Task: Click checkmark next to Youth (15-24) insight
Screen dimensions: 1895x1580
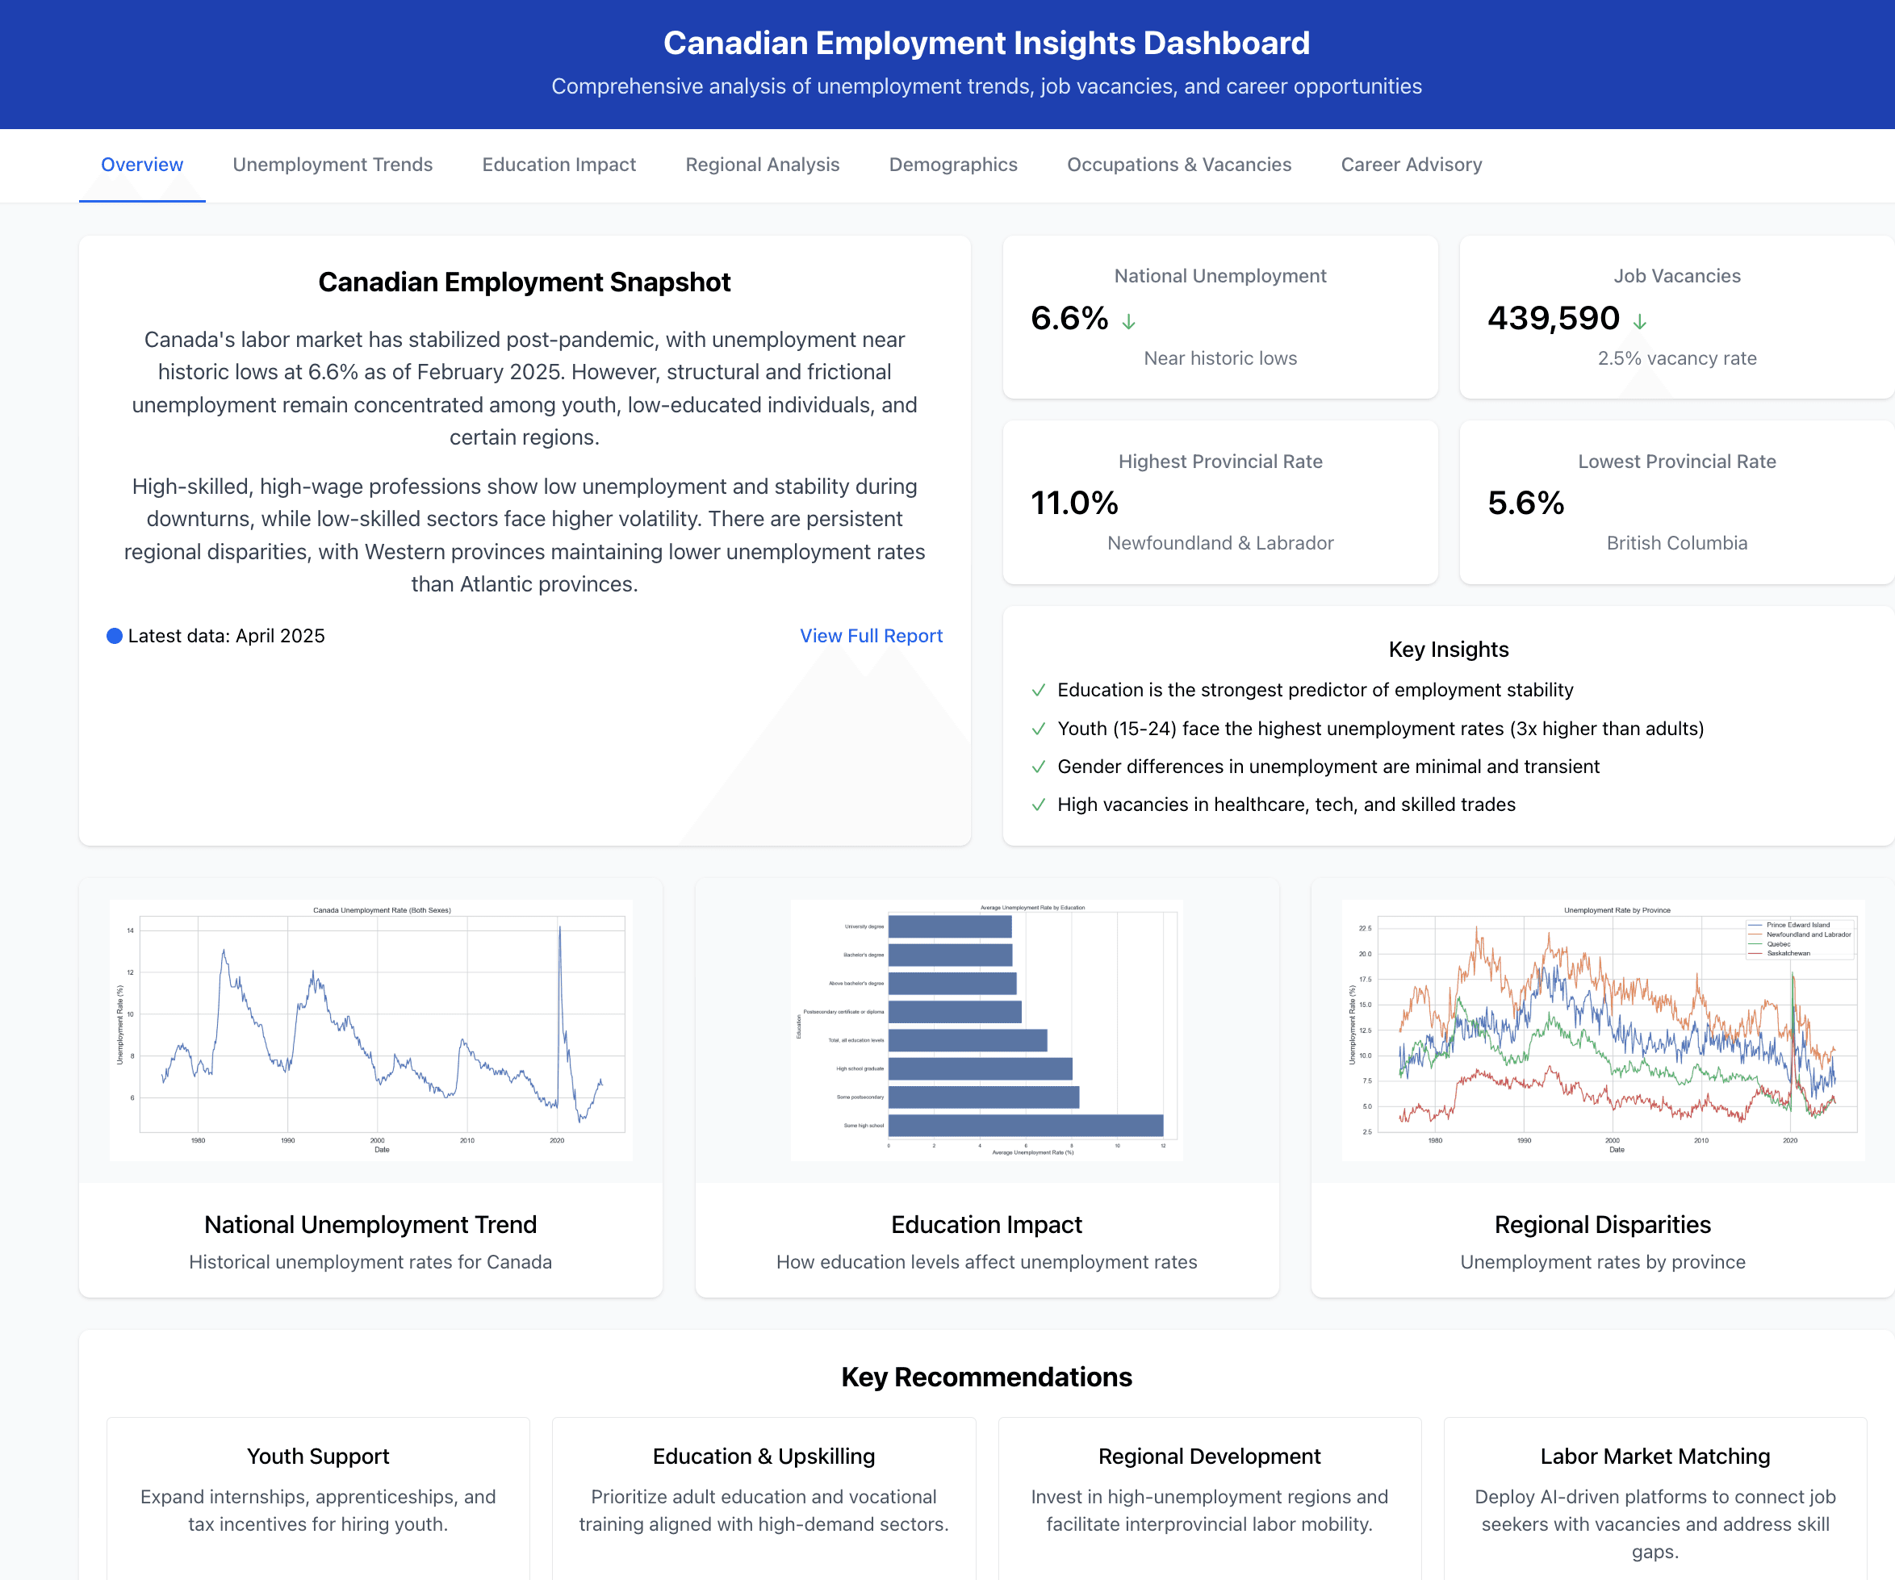Action: click(1039, 729)
